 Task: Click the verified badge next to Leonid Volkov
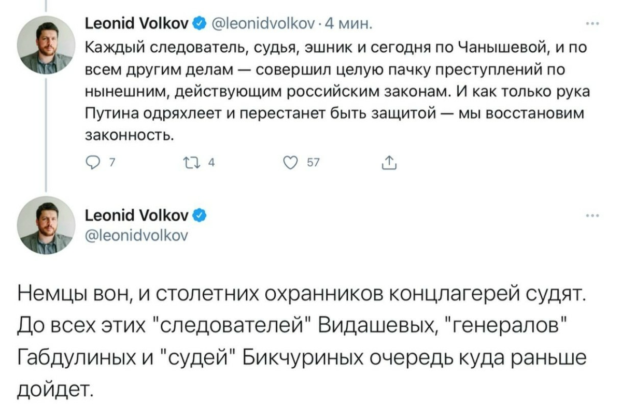point(199,22)
